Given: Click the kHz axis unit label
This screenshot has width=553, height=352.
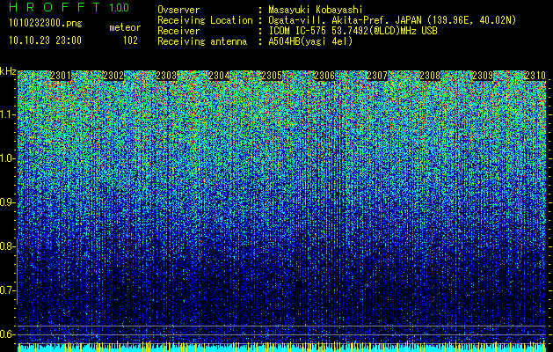Looking at the screenshot, I should coord(8,71).
